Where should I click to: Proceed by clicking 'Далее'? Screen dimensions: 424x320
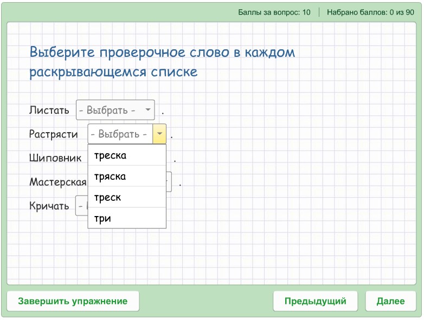point(390,301)
